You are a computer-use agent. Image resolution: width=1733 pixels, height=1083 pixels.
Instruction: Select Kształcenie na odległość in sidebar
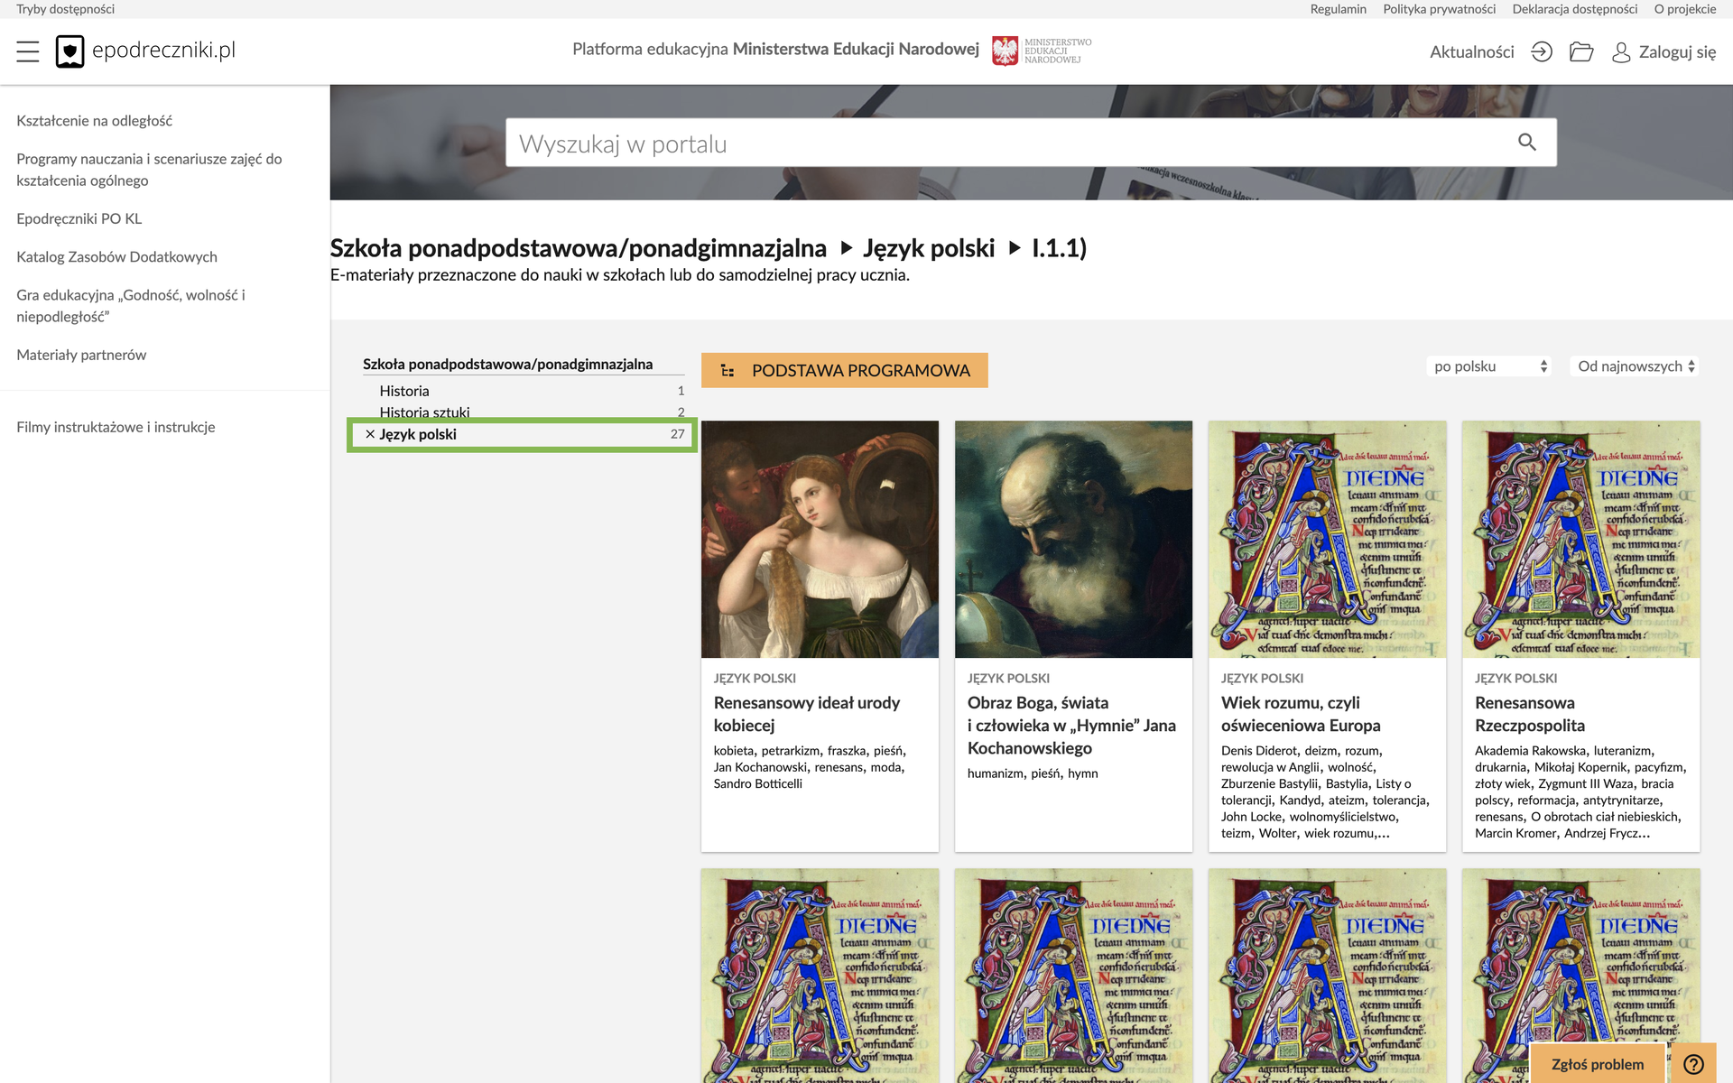pos(94,121)
